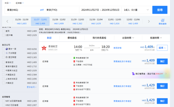Screen dimensions: 174x107
Task: Select the 11/29 - 12/03 date tab
Action: pos(77,21)
